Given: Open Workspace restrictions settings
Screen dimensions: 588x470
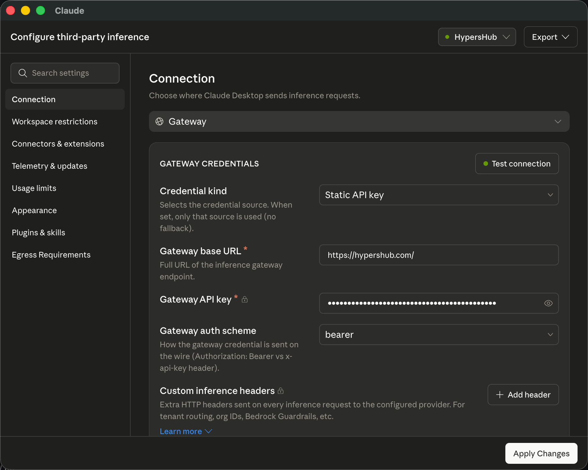Looking at the screenshot, I should [65, 121].
